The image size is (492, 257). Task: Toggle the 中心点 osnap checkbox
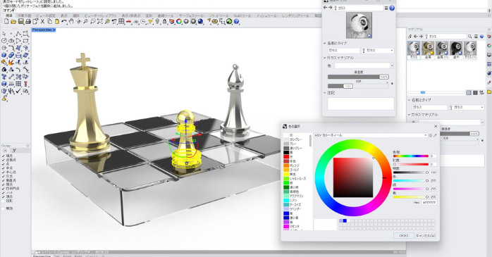click(x=4, y=172)
